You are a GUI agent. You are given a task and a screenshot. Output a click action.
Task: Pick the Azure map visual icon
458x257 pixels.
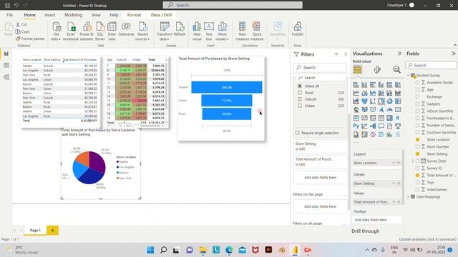[x=381, y=109]
